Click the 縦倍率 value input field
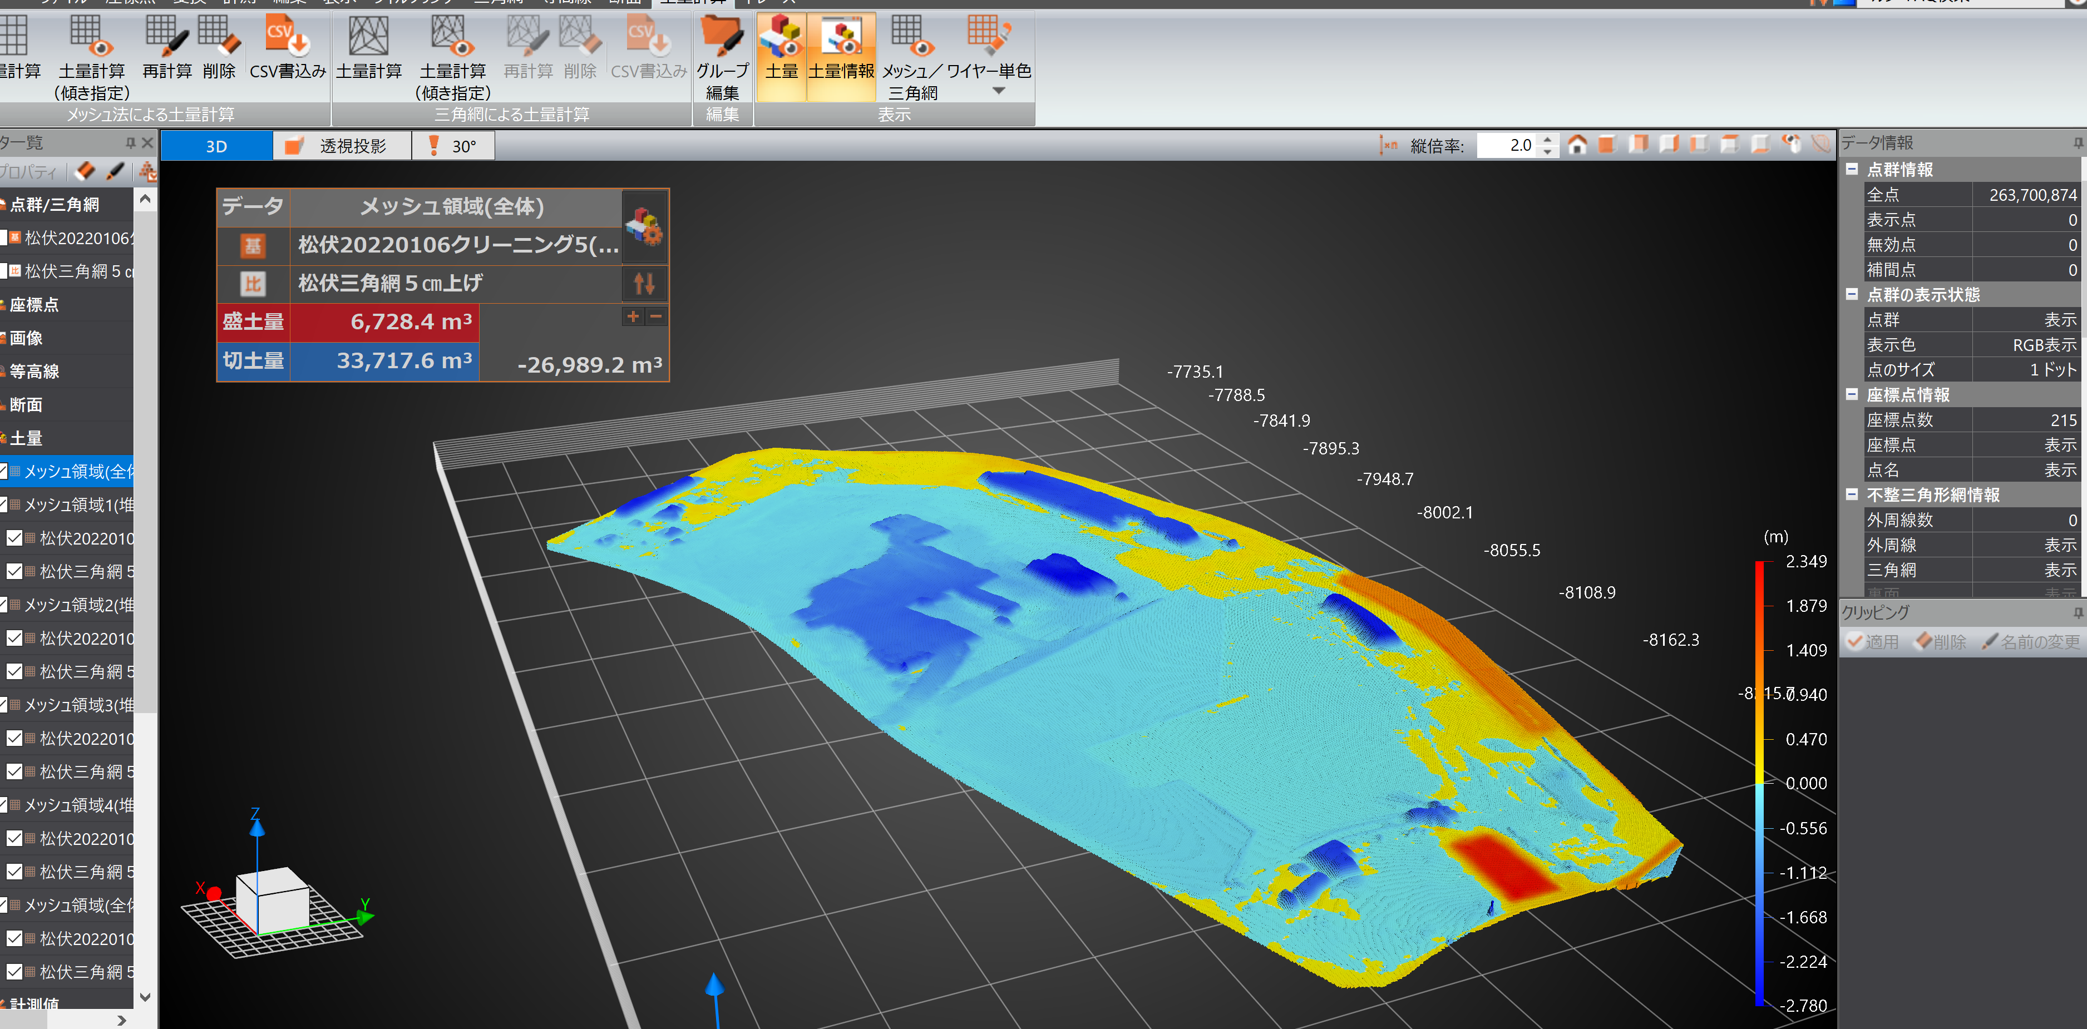The height and width of the screenshot is (1029, 2087). pyautogui.click(x=1506, y=146)
